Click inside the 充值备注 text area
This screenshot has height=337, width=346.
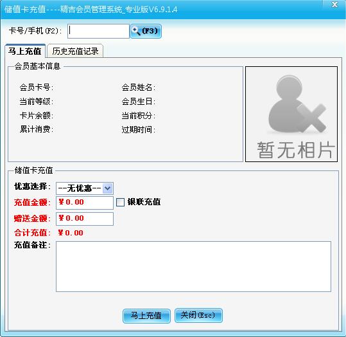tap(193, 266)
